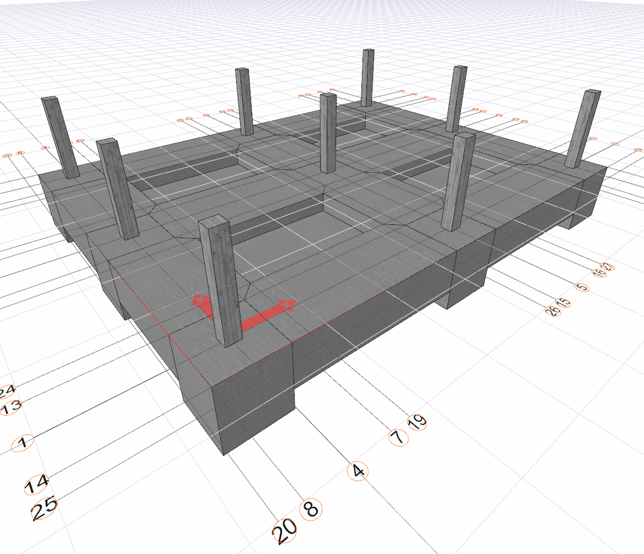Click the red axis arrow pointing right
The height and width of the screenshot is (554, 644).
click(x=269, y=315)
